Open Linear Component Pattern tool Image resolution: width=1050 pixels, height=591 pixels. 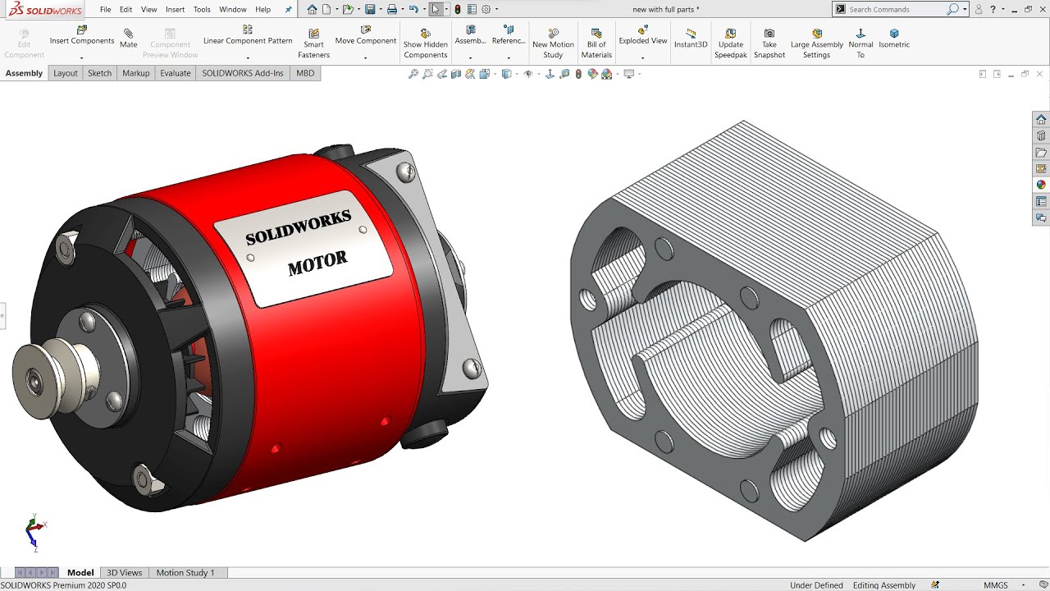pos(248,35)
